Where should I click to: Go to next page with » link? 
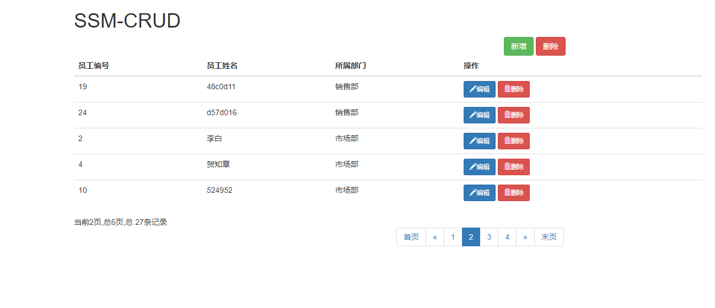pos(525,237)
